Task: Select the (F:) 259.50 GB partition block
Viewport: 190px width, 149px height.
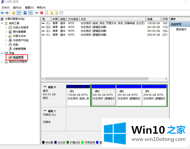Action: pyautogui.click(x=154, y=95)
